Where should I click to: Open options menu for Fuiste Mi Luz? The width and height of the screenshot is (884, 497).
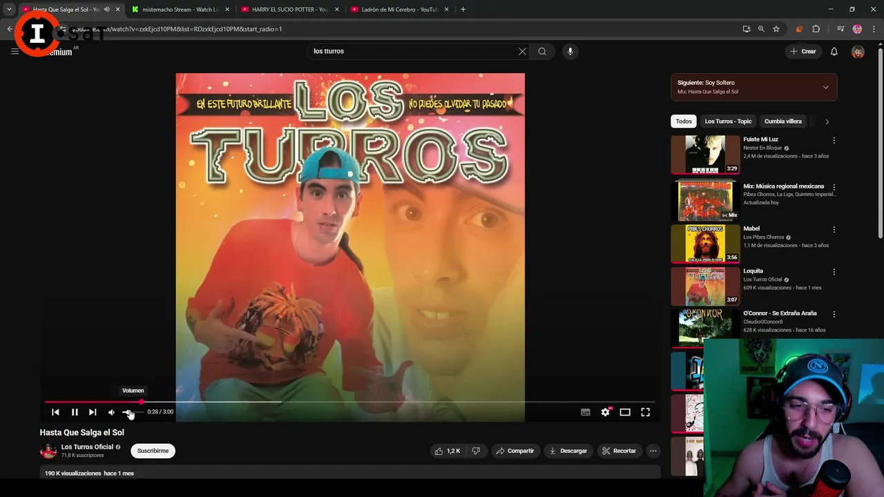(x=834, y=140)
